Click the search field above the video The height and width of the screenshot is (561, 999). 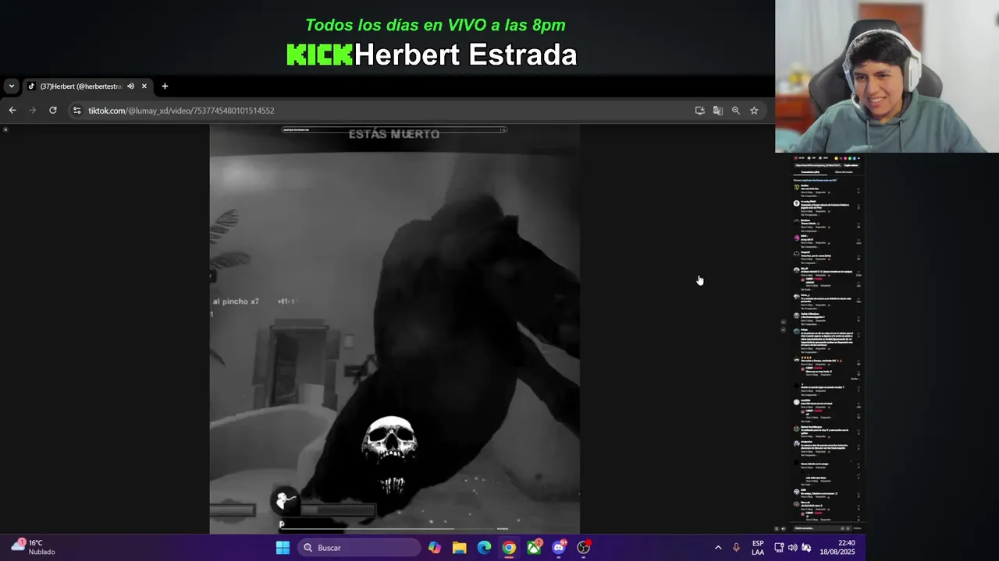(x=390, y=129)
